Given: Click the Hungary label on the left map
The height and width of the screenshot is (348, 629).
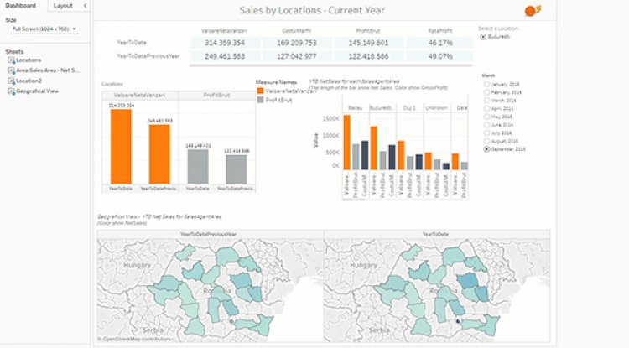Looking at the screenshot, I should pos(138,266).
